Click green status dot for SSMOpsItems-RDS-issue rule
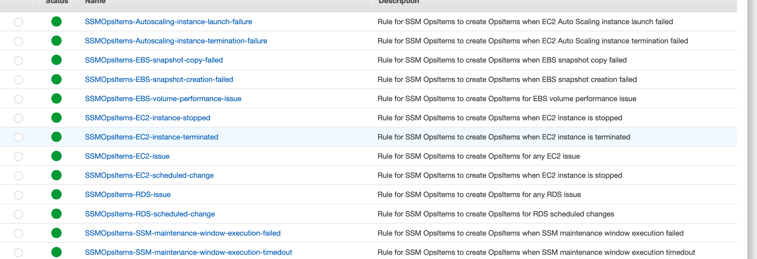757x259 pixels. click(56, 194)
